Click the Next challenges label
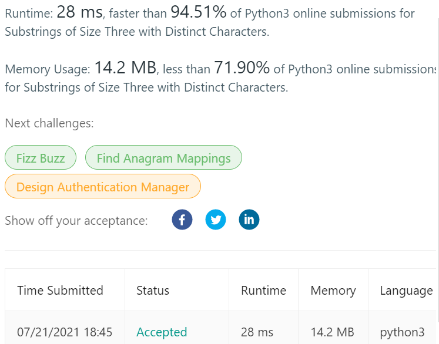Viewport: 439px width, 344px height. coord(49,124)
